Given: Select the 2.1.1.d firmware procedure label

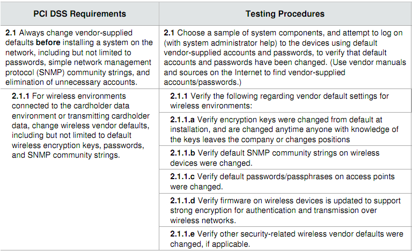Looking at the screenshot, I should pos(183,201).
